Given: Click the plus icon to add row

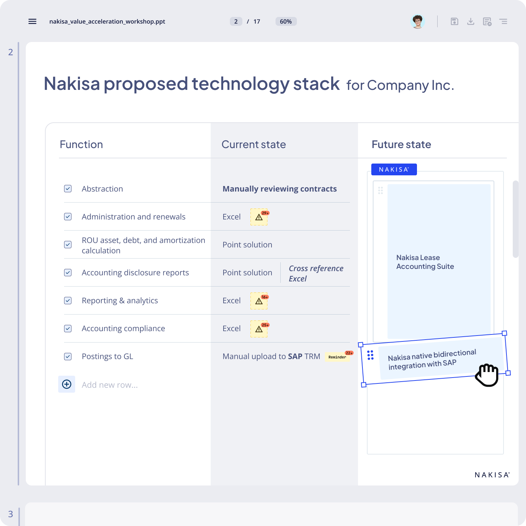Looking at the screenshot, I should (67, 384).
